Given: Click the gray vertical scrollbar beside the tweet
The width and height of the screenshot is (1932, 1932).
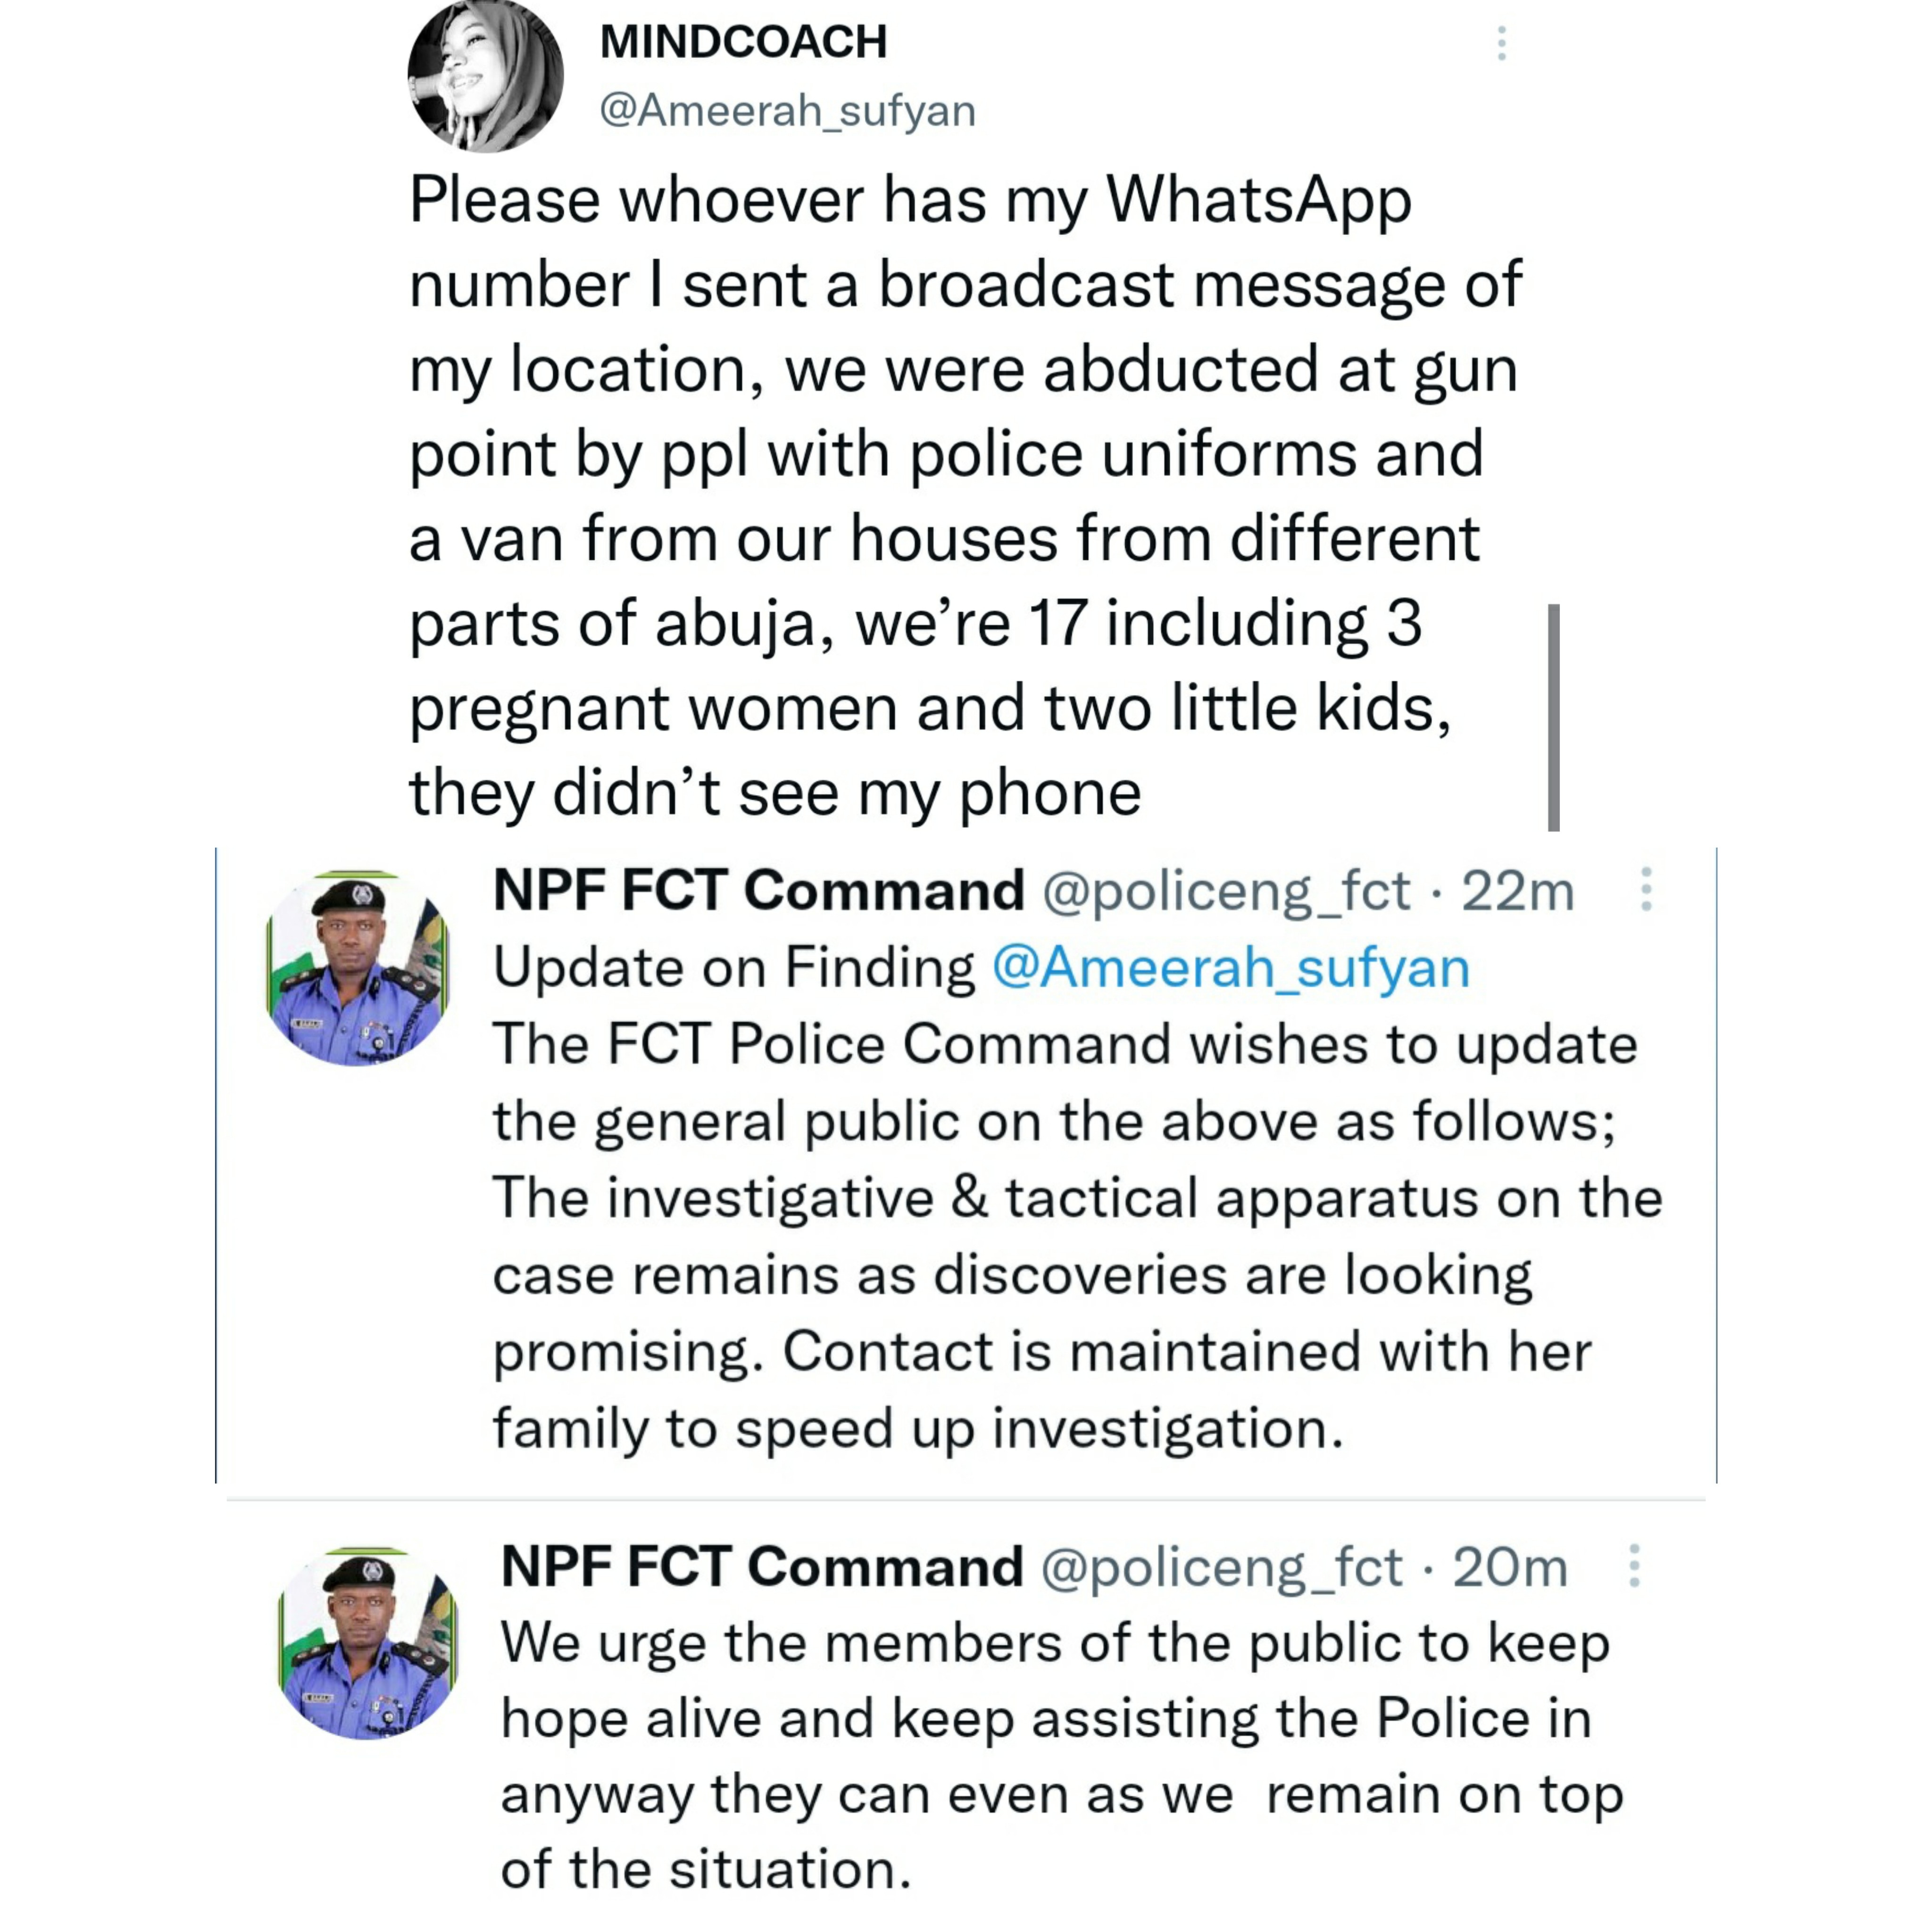Looking at the screenshot, I should [1553, 717].
